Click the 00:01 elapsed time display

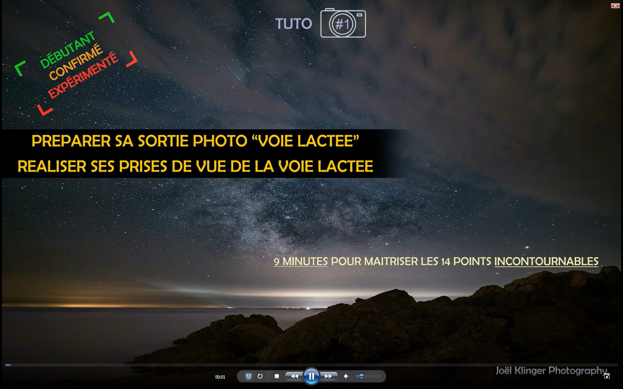pyautogui.click(x=220, y=377)
